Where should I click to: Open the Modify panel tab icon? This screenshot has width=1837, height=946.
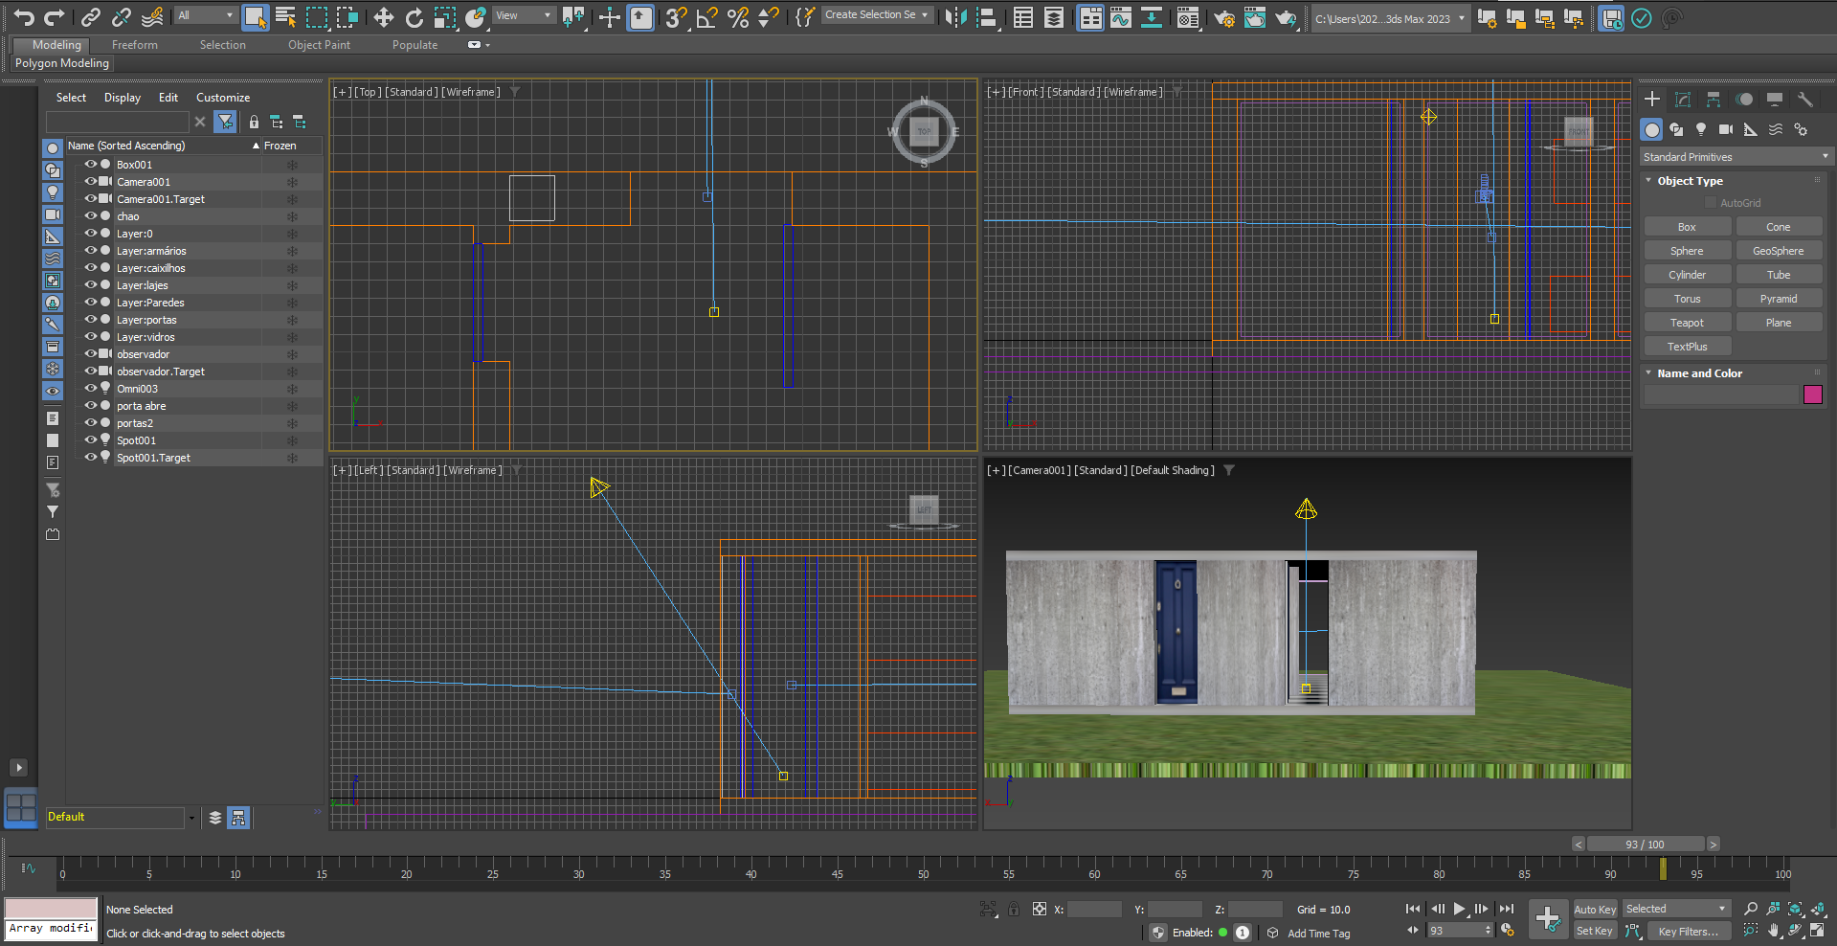[x=1683, y=100]
